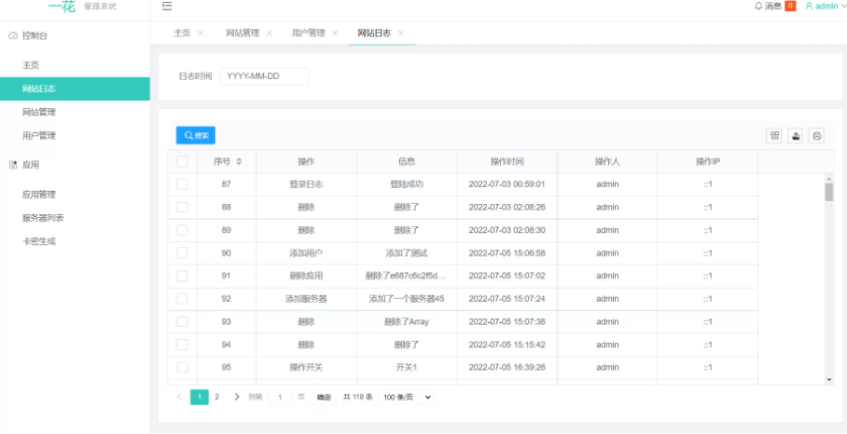Viewport: 847px width, 434px height.
Task: Sort table by 序号 column arrows
Action: click(239, 161)
